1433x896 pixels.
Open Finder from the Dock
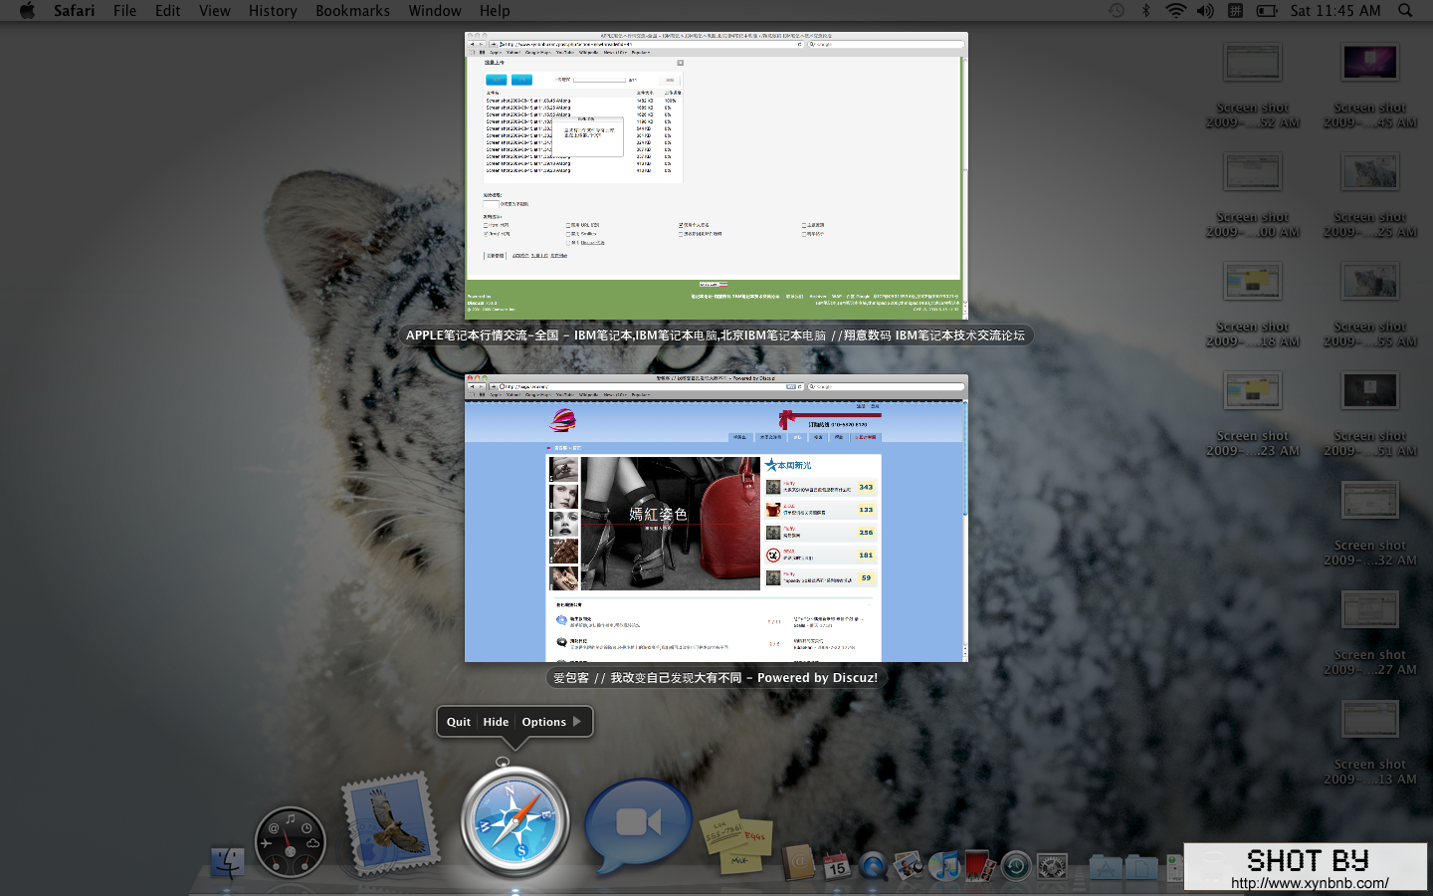click(x=228, y=862)
